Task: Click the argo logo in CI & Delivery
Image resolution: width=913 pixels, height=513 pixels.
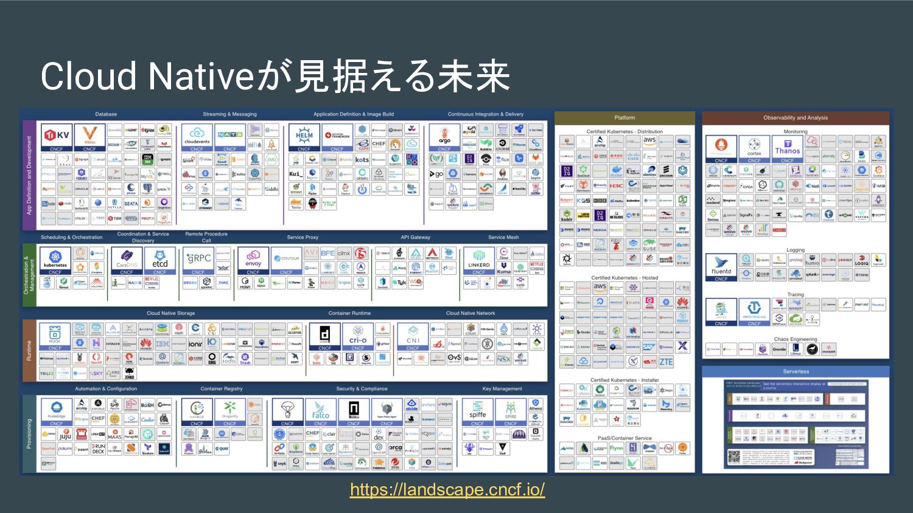Action: coord(445,137)
